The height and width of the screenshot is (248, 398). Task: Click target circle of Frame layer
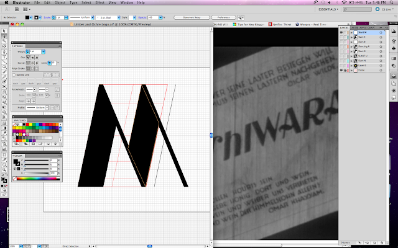(x=381, y=70)
